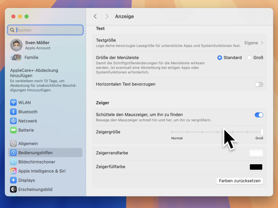Select Apple Intelligence & Siri icon
Image resolution: width=278 pixels, height=208 pixels.
(13, 171)
